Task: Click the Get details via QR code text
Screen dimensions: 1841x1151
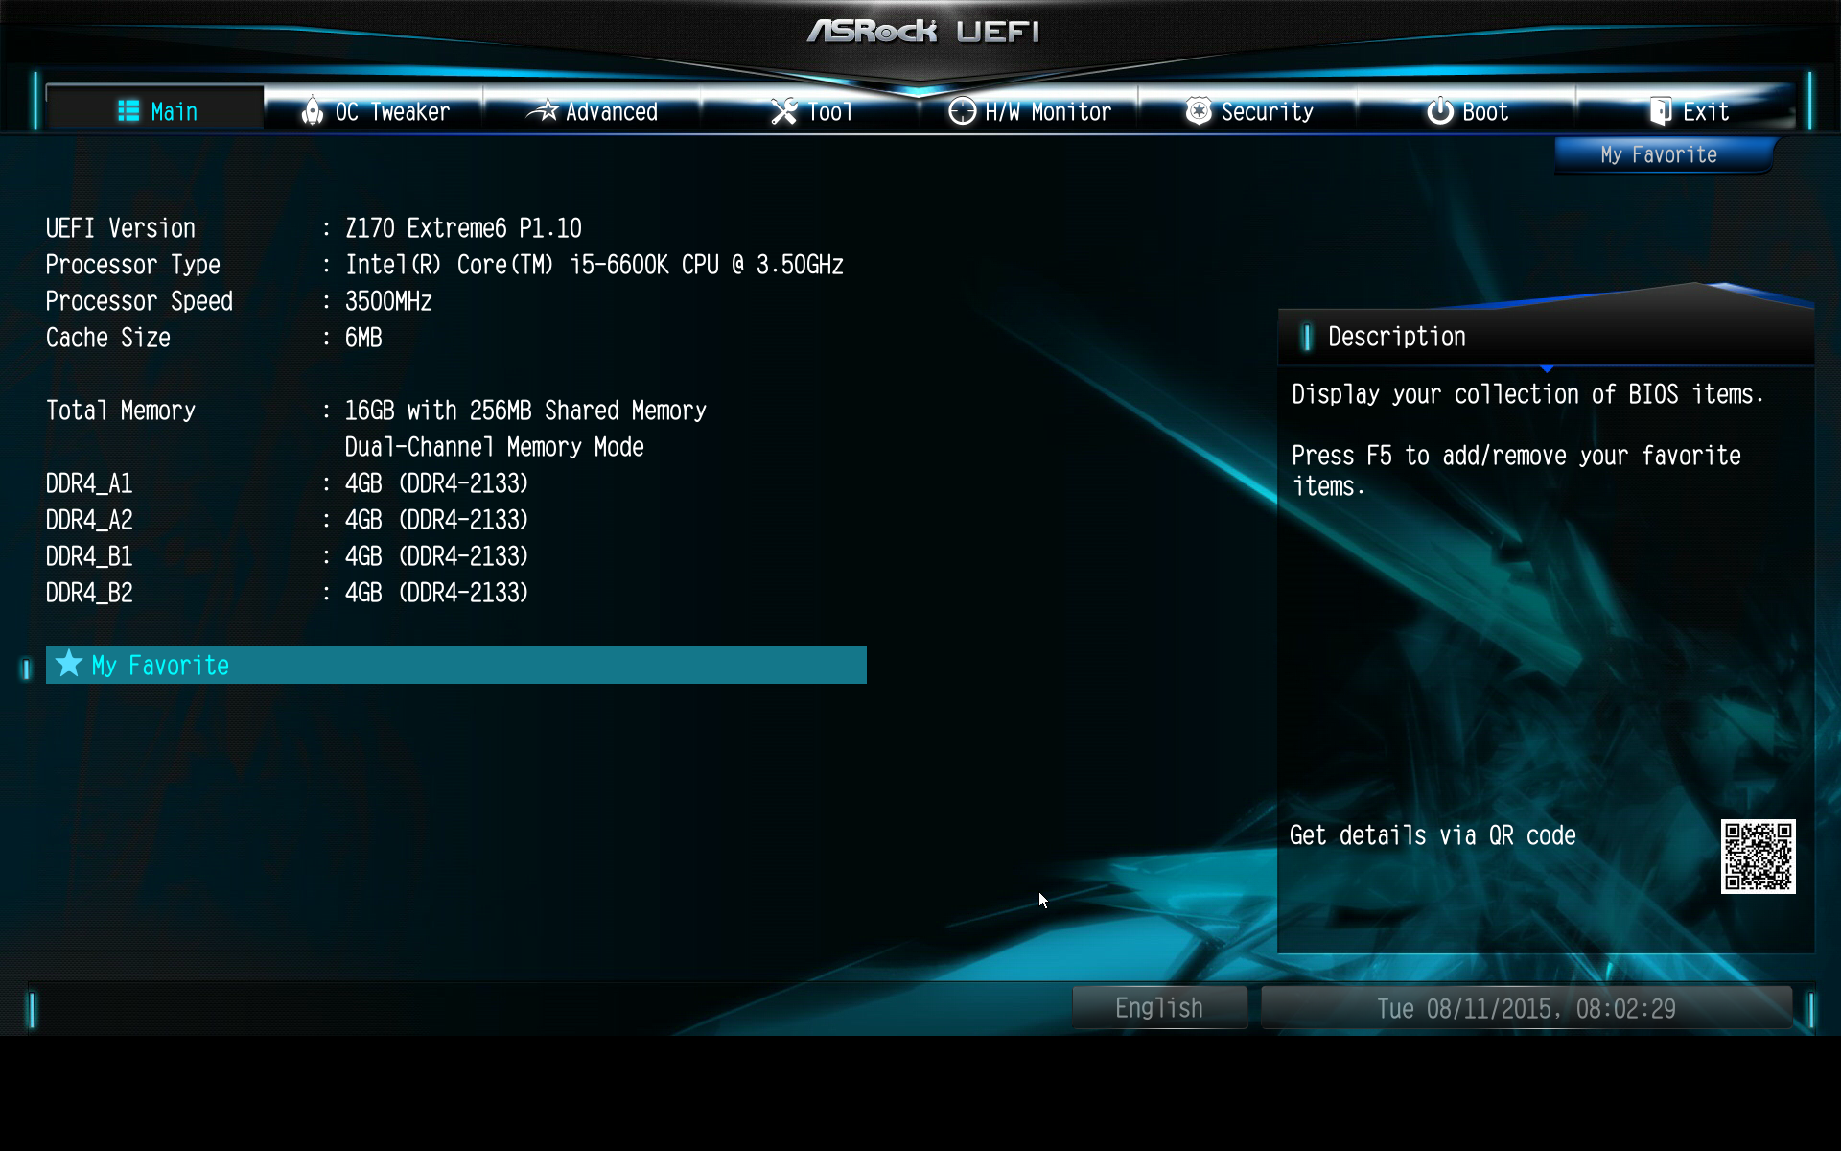Action: pyautogui.click(x=1433, y=835)
